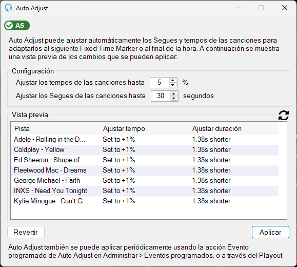Decrease the tempo percentage spinner
Viewport: 297px width, 267px height.
click(172, 85)
